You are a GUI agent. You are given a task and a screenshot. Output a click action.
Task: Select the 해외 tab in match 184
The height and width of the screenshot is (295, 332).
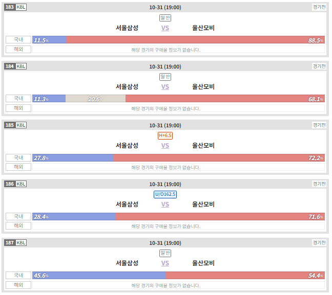pos(18,108)
